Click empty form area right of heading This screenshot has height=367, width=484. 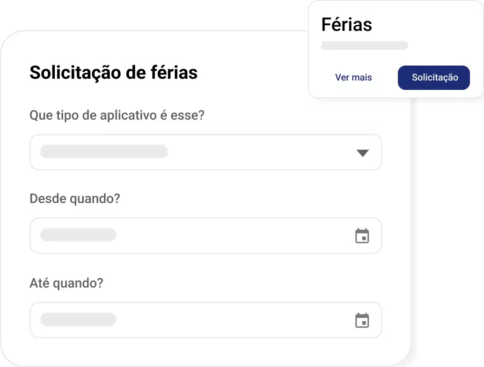tap(253, 73)
